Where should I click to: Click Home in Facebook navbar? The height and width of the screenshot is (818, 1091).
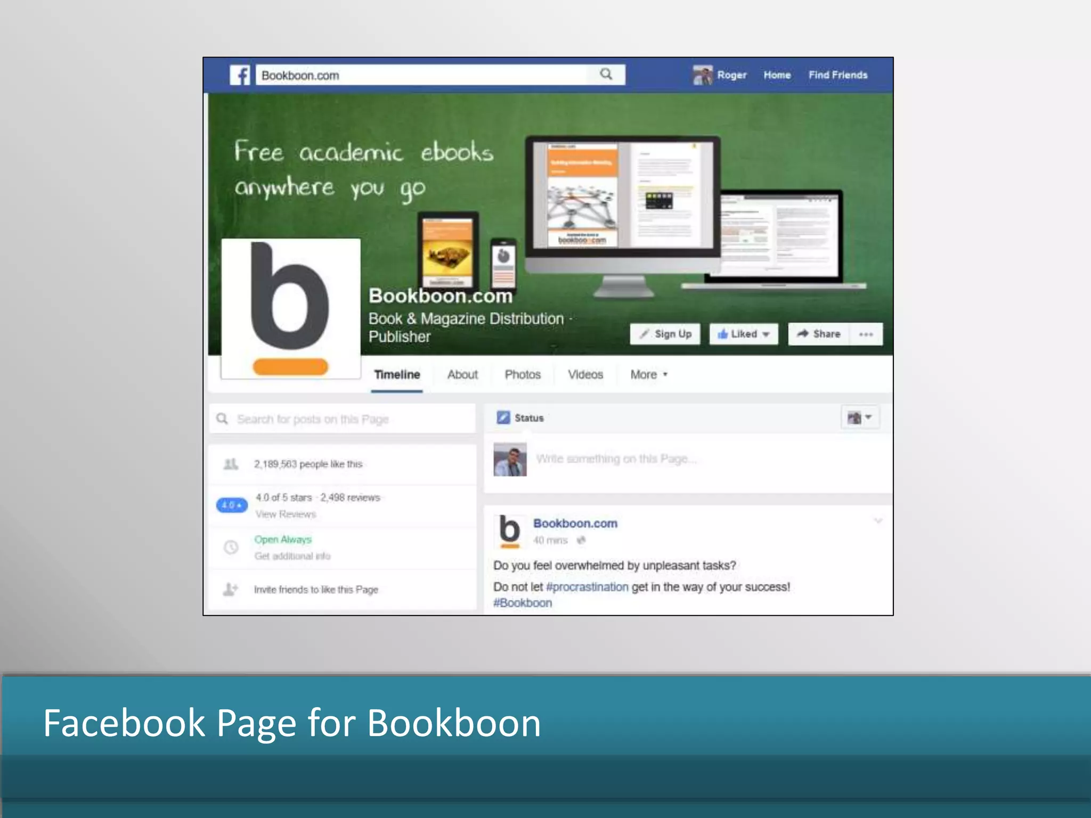(x=777, y=75)
